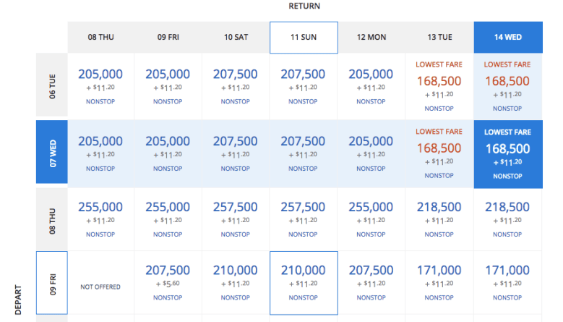Click the 10 SAT return date header
The image size is (563, 322).
coord(236,37)
